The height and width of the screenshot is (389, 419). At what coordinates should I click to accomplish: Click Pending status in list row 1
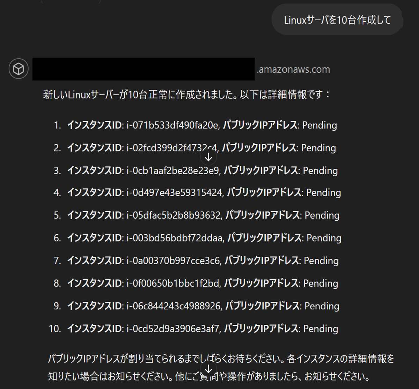[x=319, y=125]
